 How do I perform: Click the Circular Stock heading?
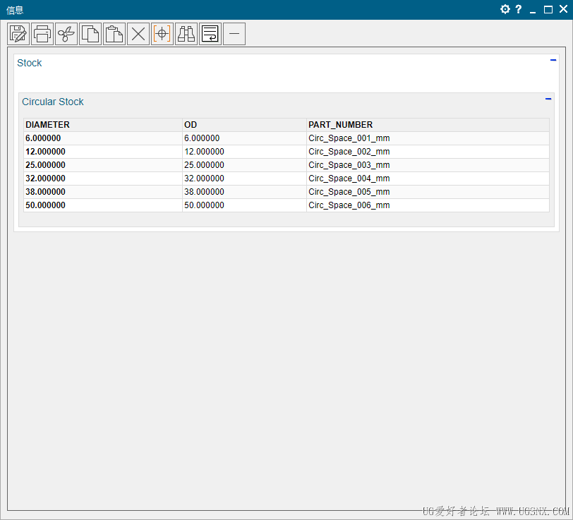(53, 102)
